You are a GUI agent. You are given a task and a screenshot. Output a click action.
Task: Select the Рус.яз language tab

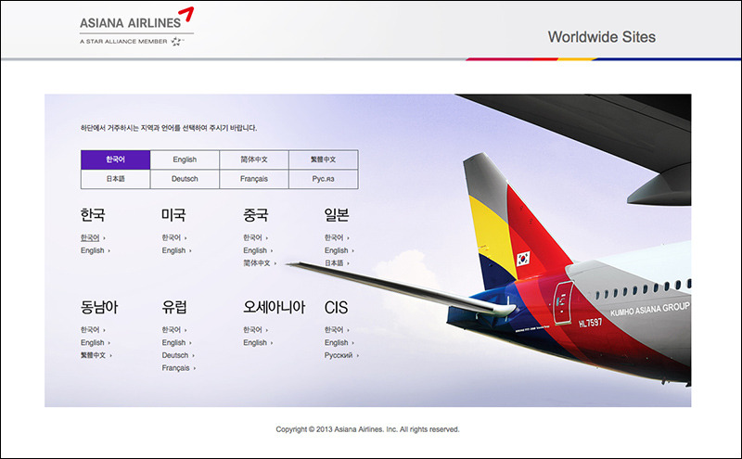(x=323, y=179)
